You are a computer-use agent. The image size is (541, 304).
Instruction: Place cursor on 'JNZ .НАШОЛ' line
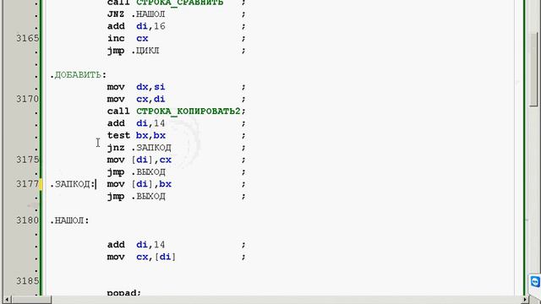click(136, 14)
